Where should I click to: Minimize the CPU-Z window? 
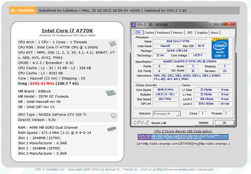[213, 24]
